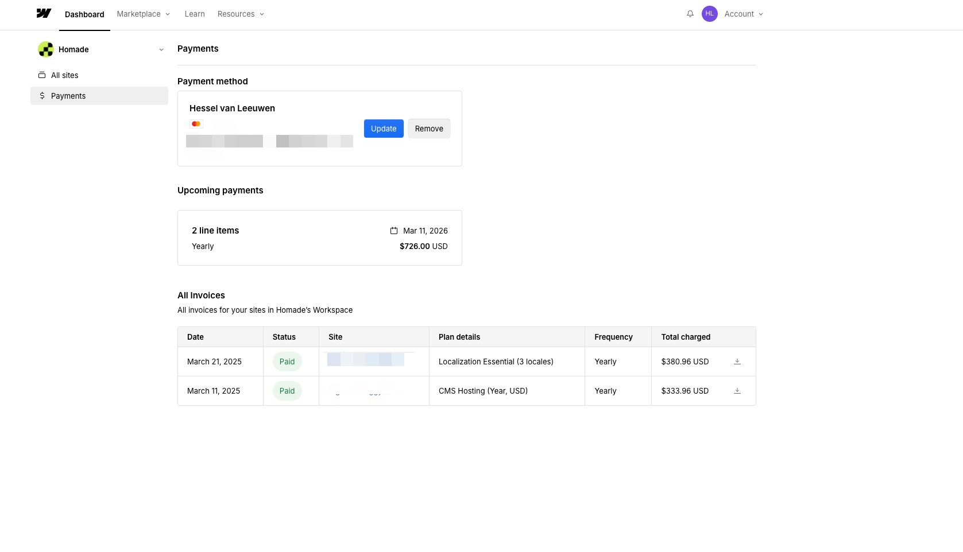Click the $333.96 USD amount

tap(685, 391)
